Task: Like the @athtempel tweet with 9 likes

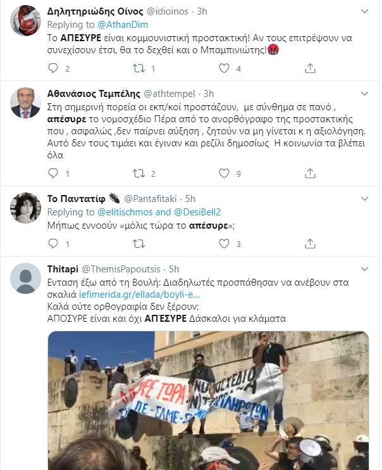Action: click(x=224, y=174)
